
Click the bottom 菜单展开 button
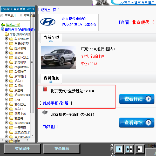[x=22, y=149]
